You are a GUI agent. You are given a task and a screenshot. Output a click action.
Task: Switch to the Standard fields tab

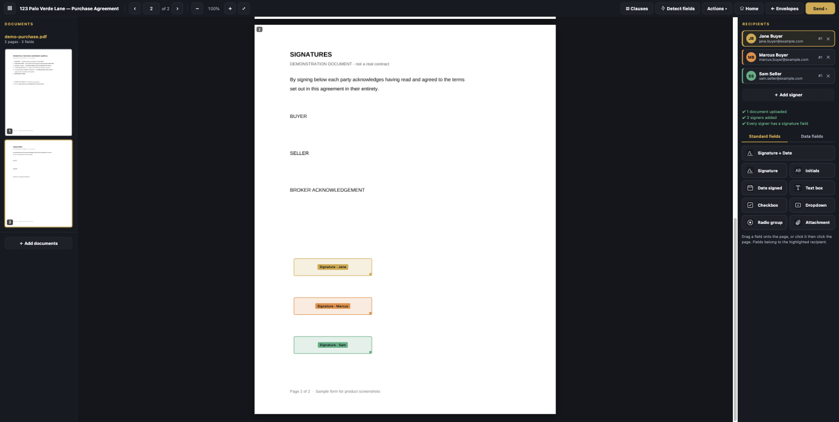point(765,137)
